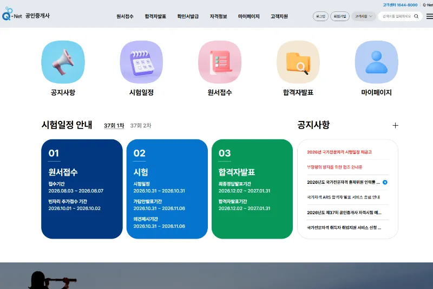Open notice 2026년 국가전문자격 시행일정 재공고
The height and width of the screenshot is (289, 433).
pyautogui.click(x=339, y=152)
